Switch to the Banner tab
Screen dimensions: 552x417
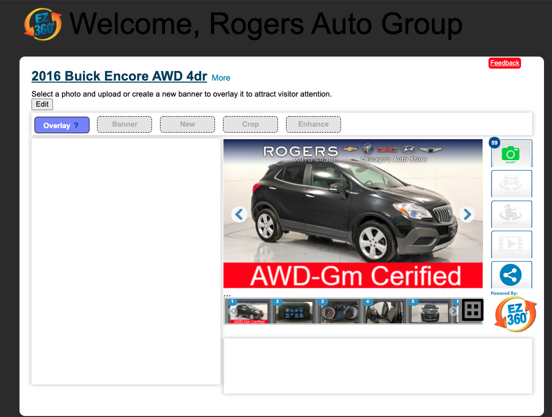(124, 124)
